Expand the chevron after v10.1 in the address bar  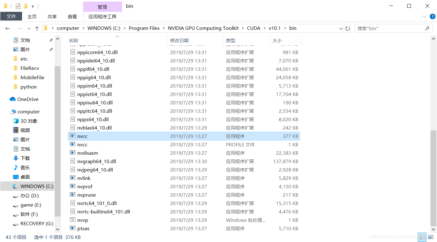[285, 28]
